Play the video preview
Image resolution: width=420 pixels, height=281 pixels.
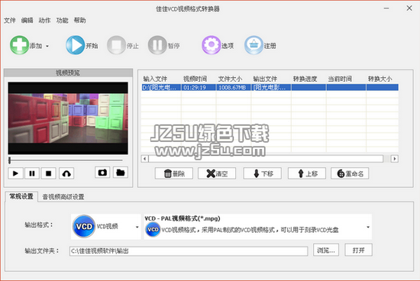click(15, 173)
